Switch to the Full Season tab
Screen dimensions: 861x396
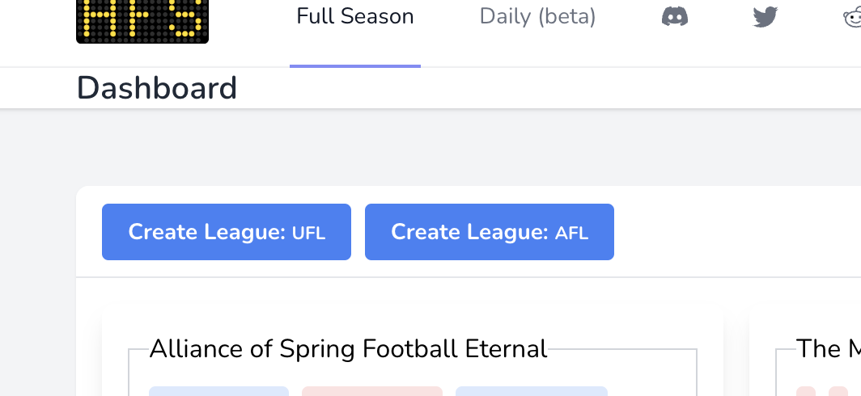(x=355, y=17)
